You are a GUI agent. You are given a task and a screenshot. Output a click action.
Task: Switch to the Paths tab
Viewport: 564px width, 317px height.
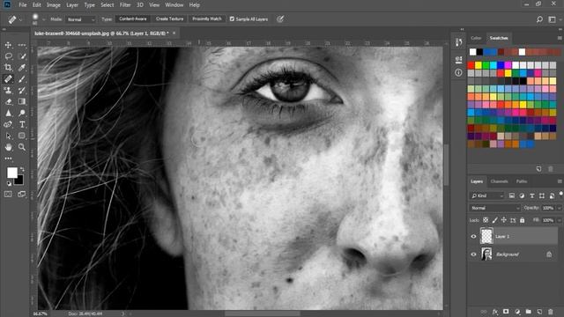click(x=522, y=181)
